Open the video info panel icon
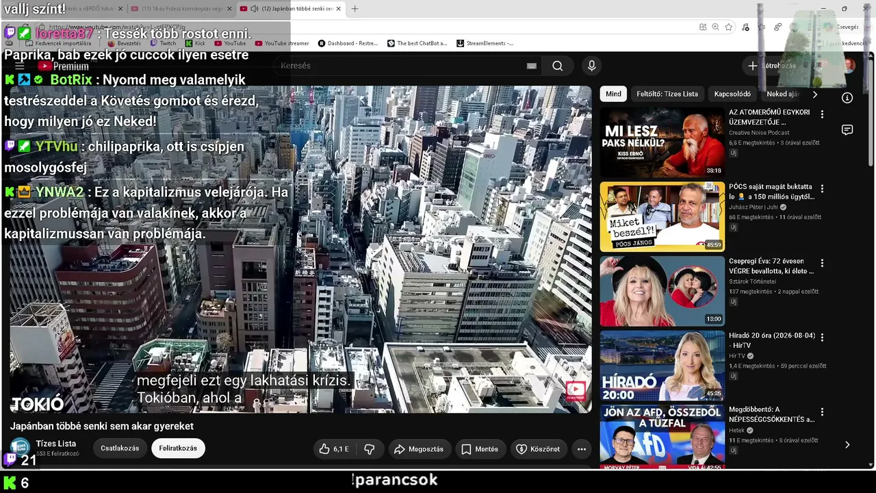Image resolution: width=876 pixels, height=493 pixels. click(847, 98)
